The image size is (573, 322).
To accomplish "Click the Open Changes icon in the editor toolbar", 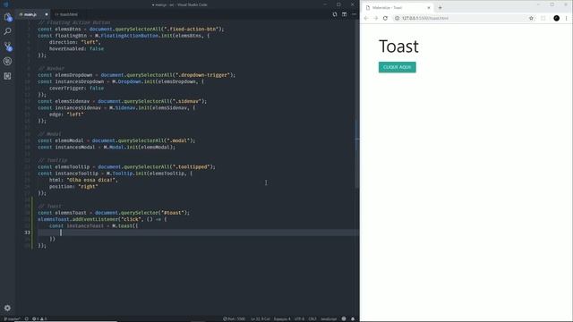I will point(335,14).
